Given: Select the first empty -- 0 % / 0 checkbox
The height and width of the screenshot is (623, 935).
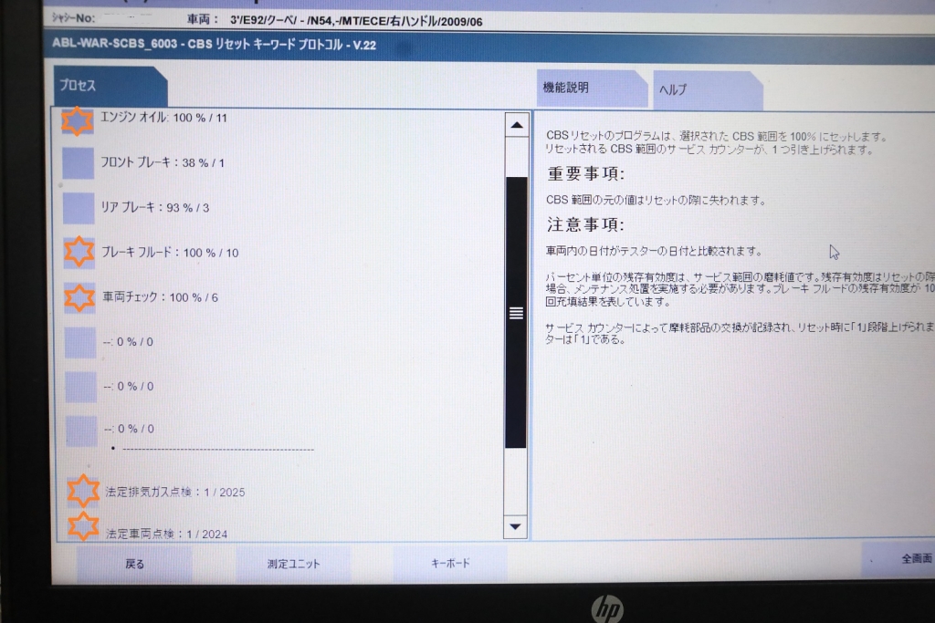Looking at the screenshot, I should (80, 342).
